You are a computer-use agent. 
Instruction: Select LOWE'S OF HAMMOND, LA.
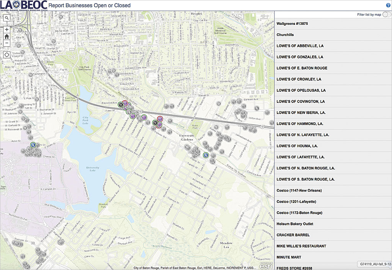point(333,124)
